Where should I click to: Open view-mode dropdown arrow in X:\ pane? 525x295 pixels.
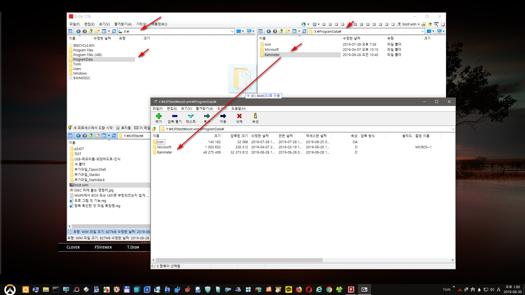point(109,31)
